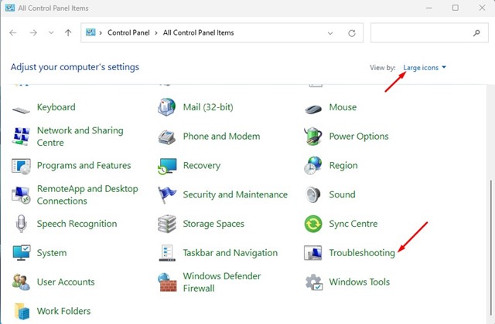Refresh the Control Panel view
Image resolution: width=495 pixels, height=324 pixels.
tap(352, 33)
